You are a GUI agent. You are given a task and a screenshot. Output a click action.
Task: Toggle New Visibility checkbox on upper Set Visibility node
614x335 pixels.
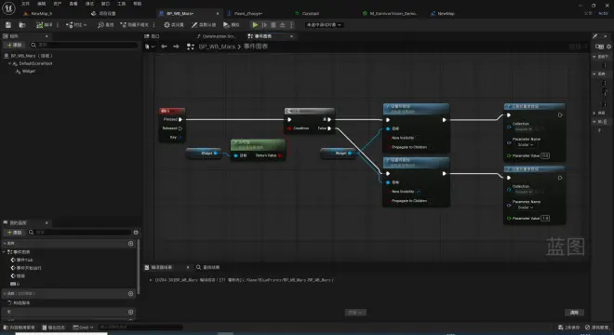pos(419,138)
